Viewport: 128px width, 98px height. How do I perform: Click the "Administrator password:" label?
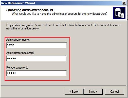[20, 53]
